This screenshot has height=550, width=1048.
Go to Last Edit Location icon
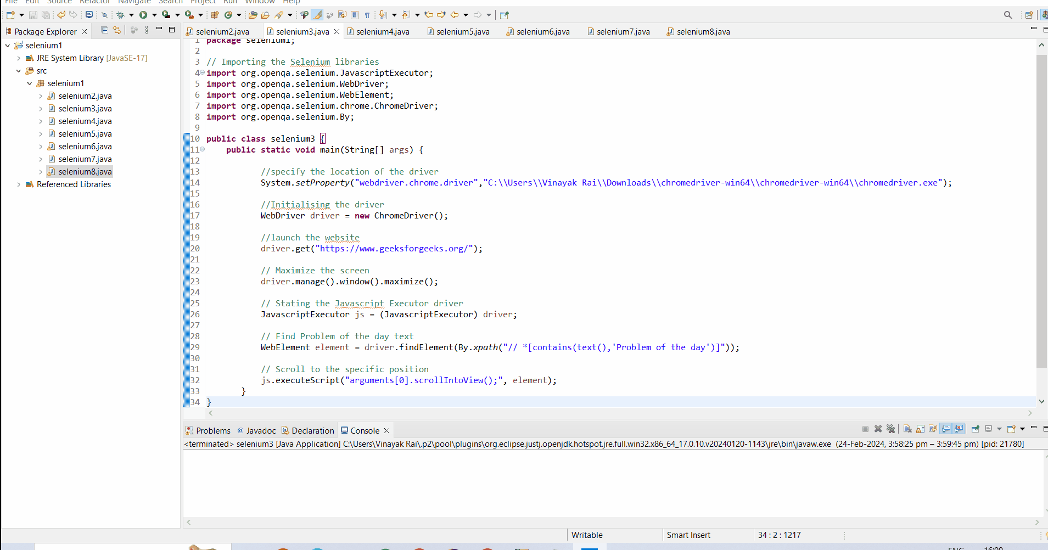coord(428,15)
